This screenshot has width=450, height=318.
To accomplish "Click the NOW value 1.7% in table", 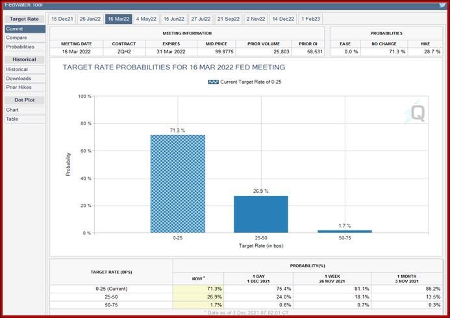I will [216, 305].
